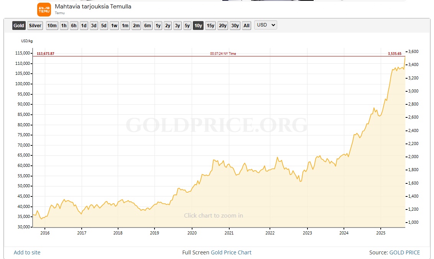434x259 pixels.
Task: Click the 2020 x-axis year label
Action: tap(192, 233)
